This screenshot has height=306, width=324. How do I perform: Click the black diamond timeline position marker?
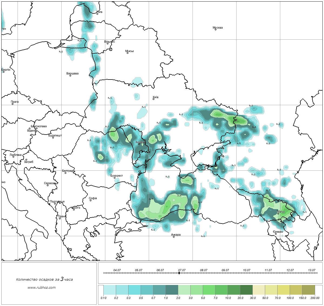pos(179,273)
